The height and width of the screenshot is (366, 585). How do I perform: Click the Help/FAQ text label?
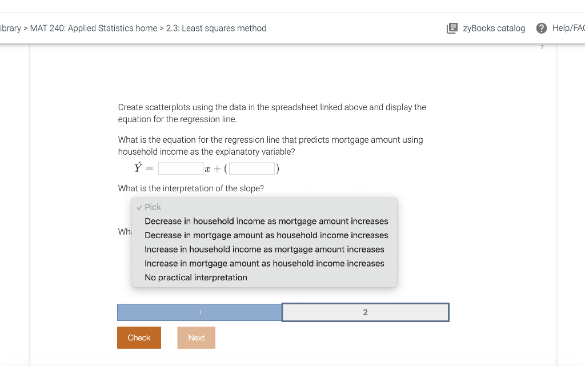(x=567, y=27)
